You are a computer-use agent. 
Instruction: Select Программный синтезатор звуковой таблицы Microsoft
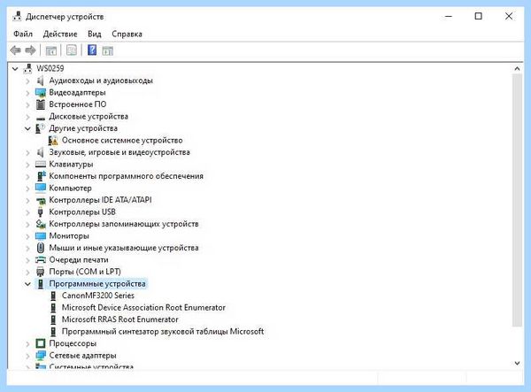click(x=163, y=332)
